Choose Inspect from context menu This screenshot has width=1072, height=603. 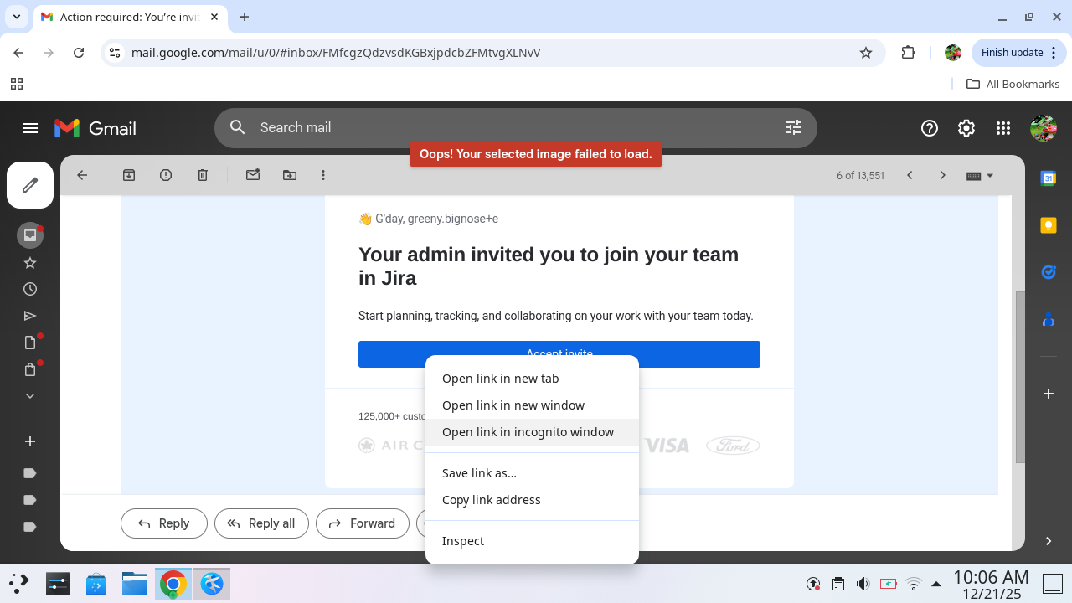click(532, 541)
